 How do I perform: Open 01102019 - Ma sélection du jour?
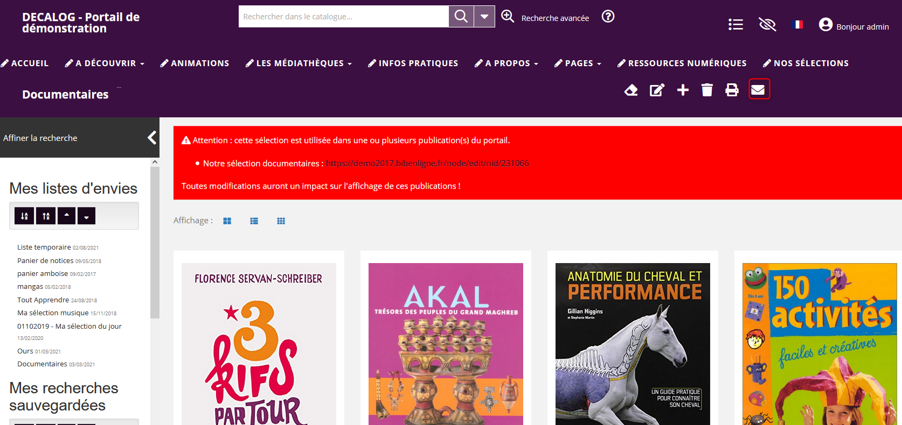70,326
